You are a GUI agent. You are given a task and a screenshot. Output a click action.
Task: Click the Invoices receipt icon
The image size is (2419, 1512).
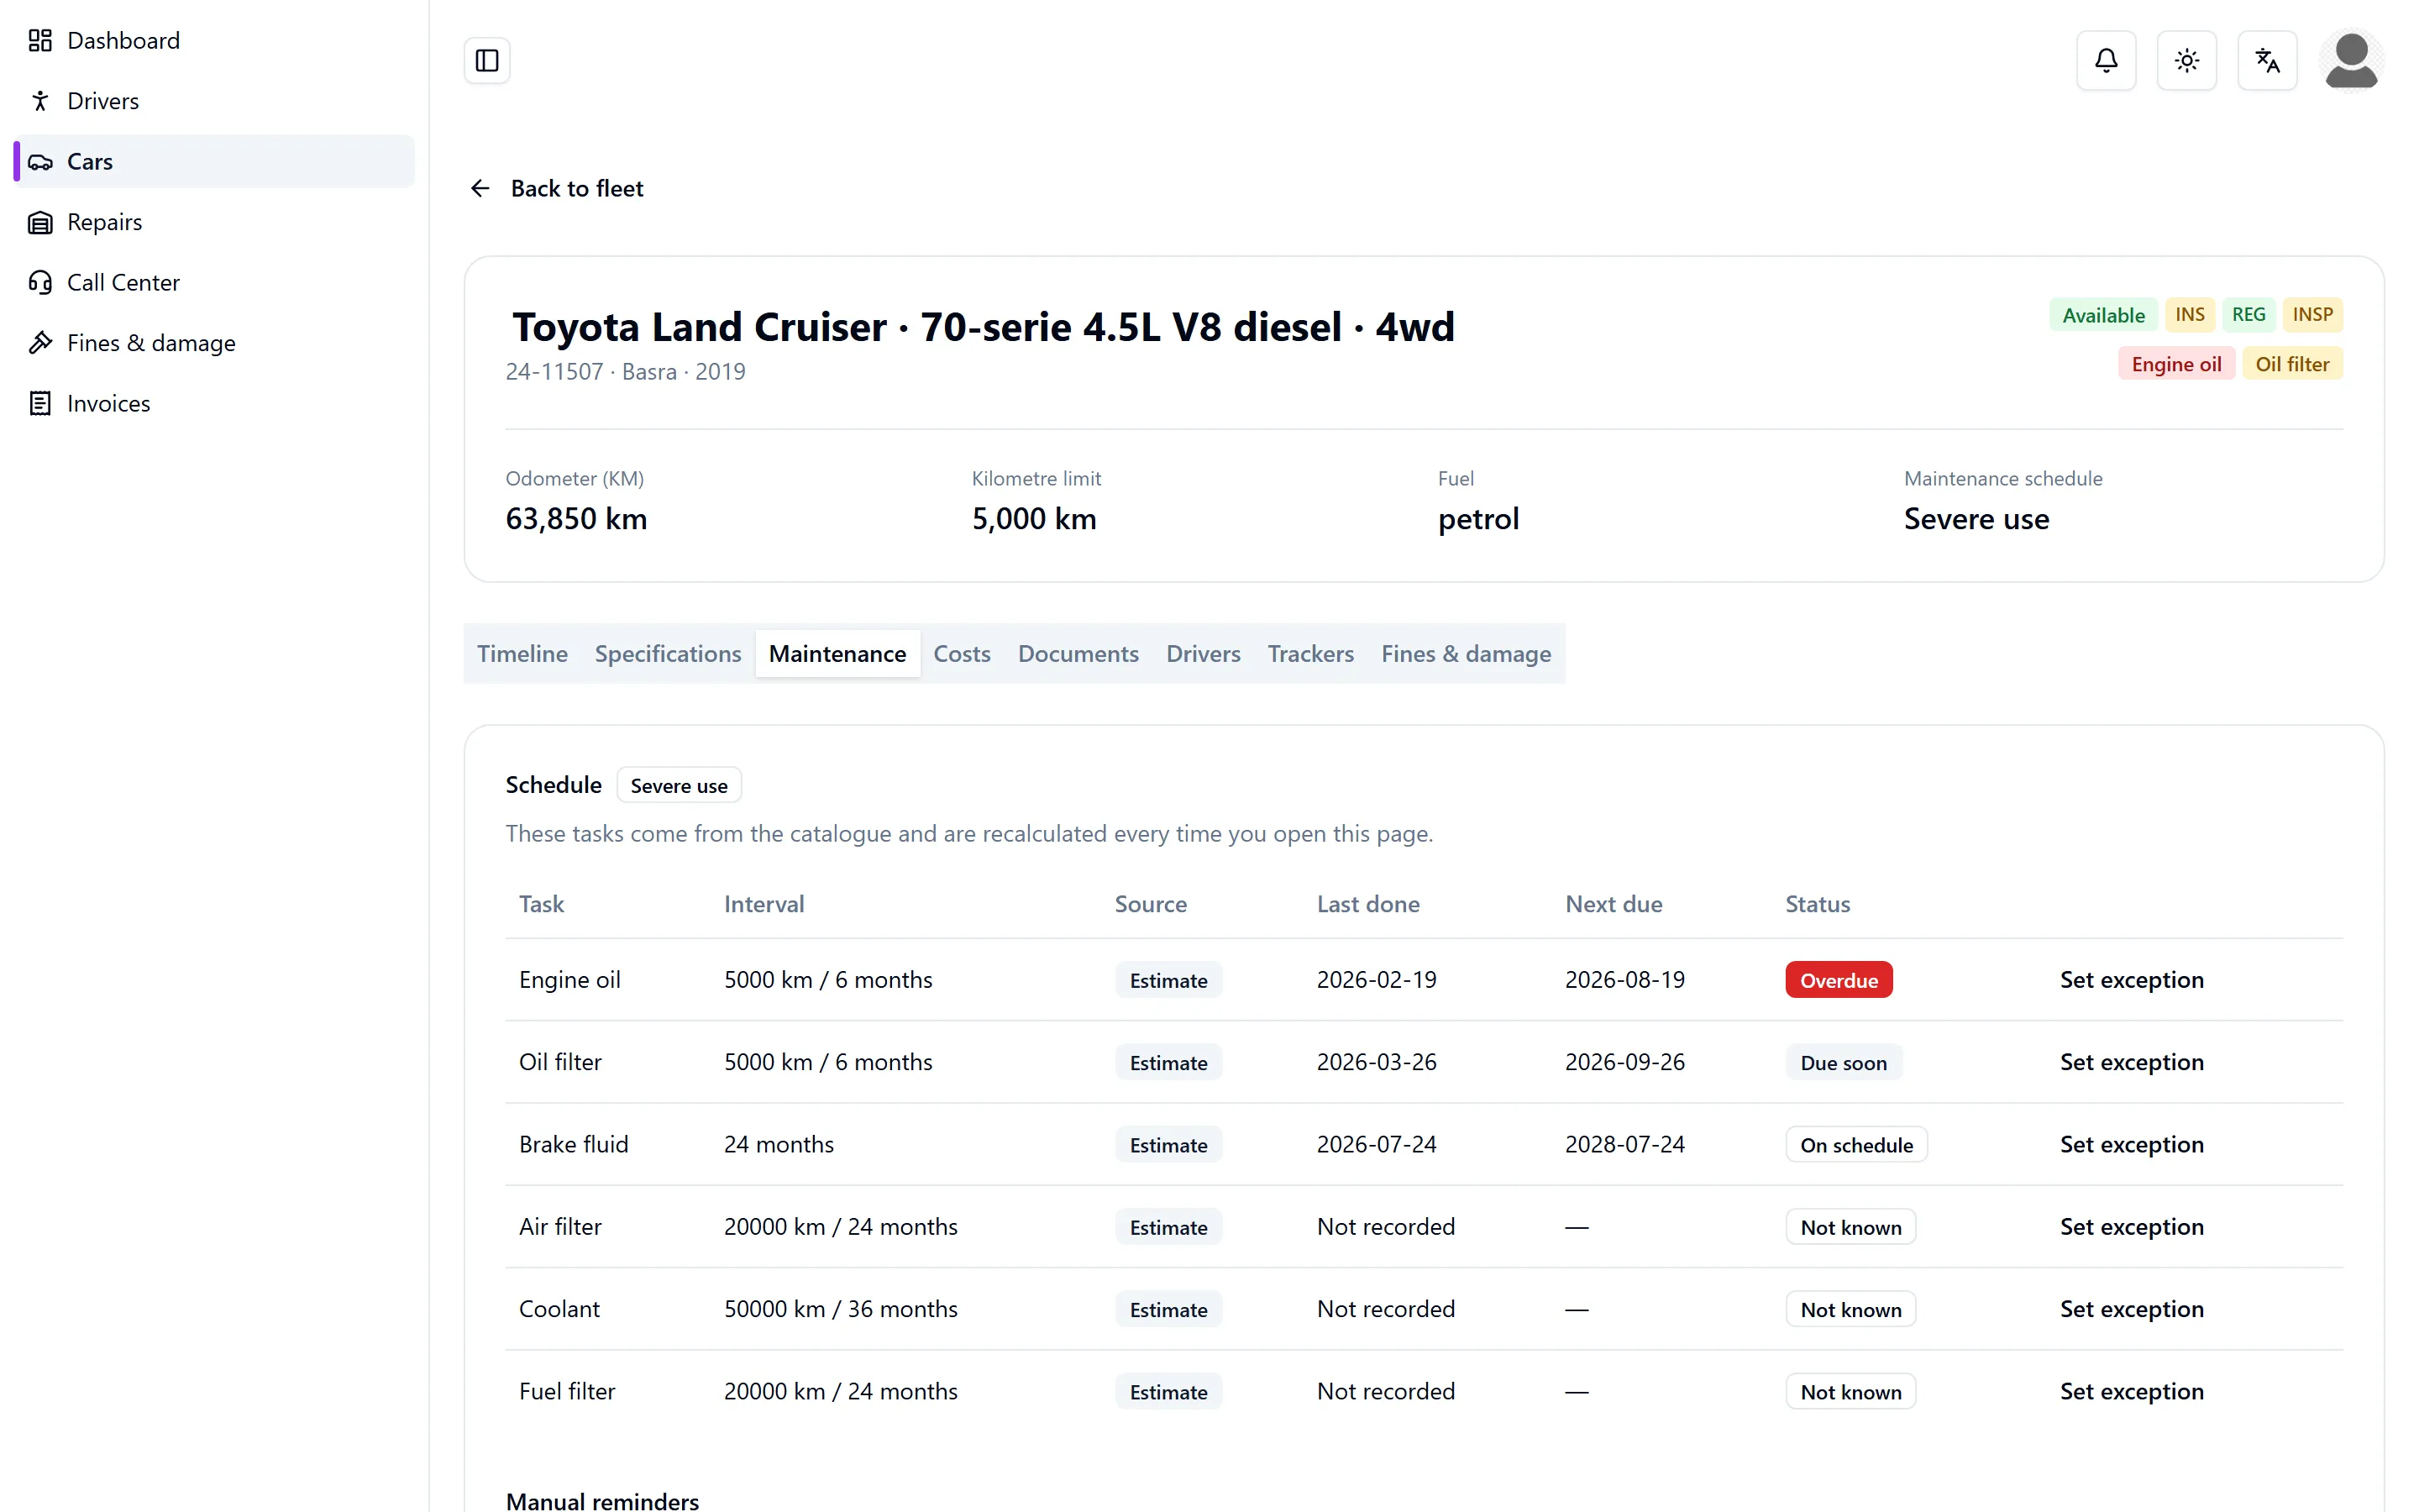[40, 404]
